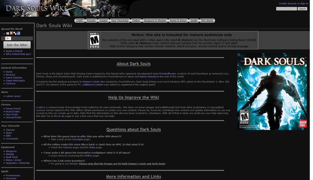Open Gifts sidebar link

(8, 136)
